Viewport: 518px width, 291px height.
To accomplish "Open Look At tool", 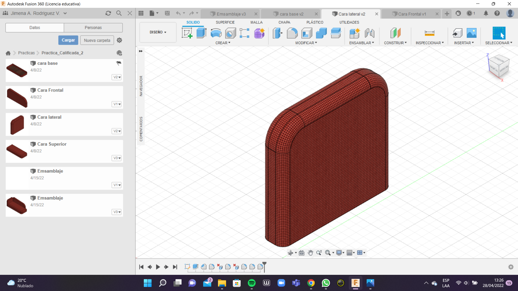I will click(x=302, y=253).
